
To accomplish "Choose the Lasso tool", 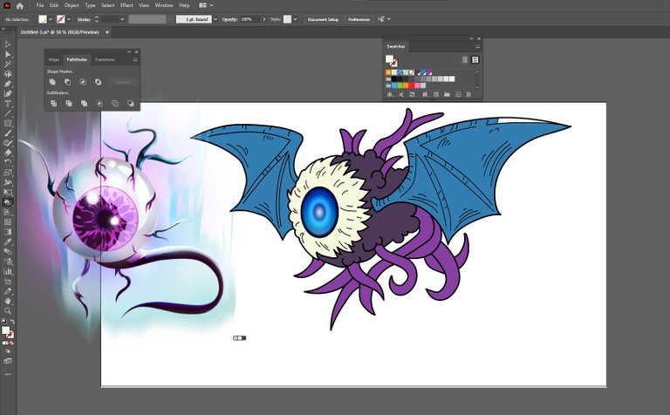I will 8,74.
